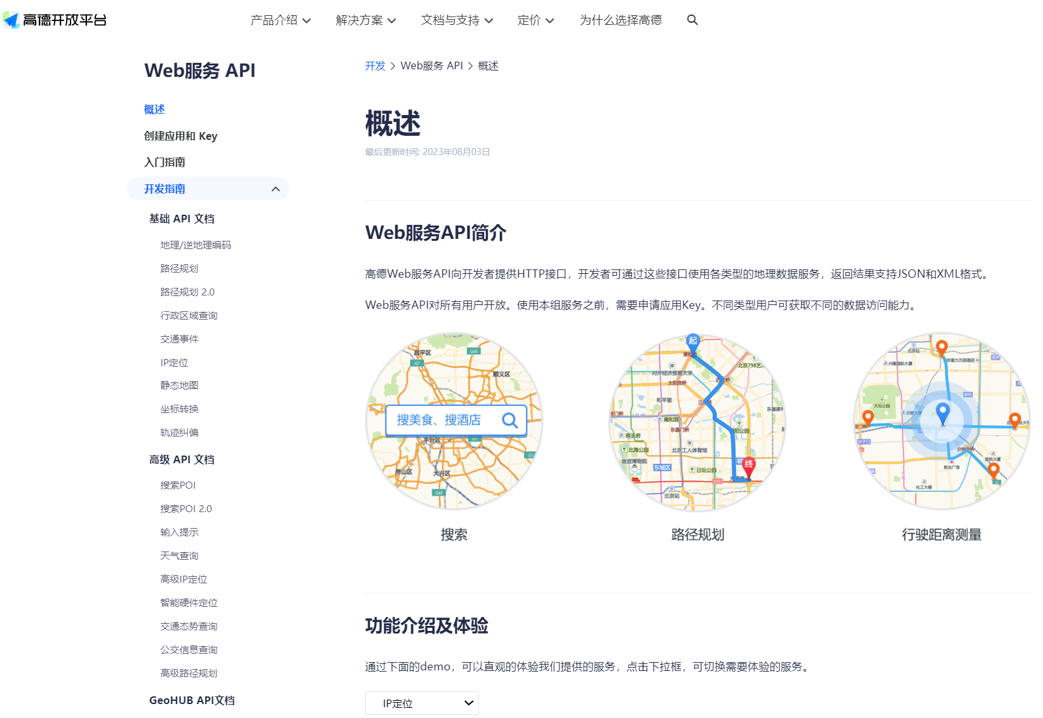This screenshot has width=1043, height=718.
Task: Open 天气查询 doc link
Action: coord(179,555)
